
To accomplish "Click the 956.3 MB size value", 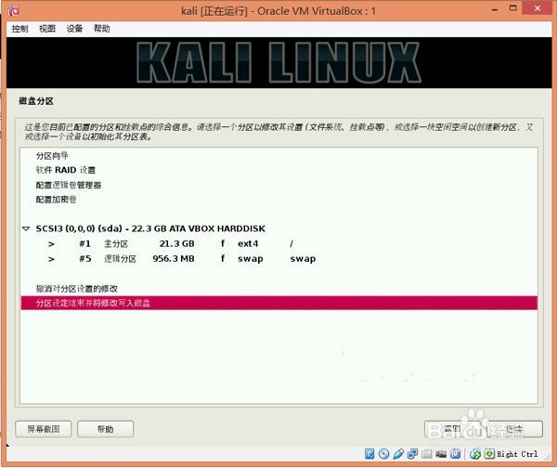I will click(174, 259).
